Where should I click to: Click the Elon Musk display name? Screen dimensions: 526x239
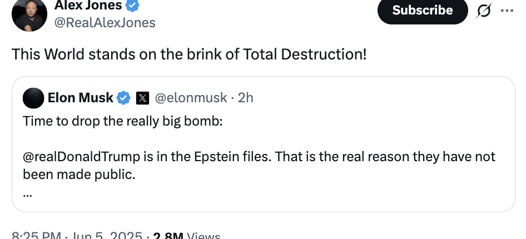[x=80, y=98]
